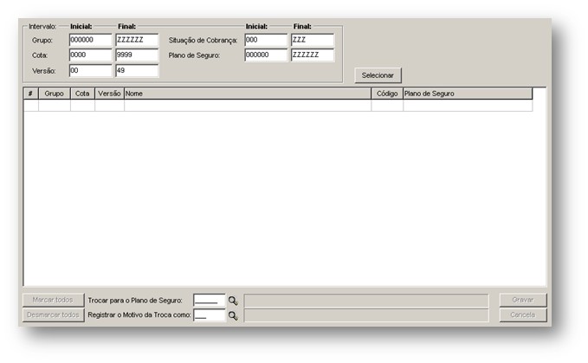Click the Intervalo group label
This screenshot has width=588, height=363.
tap(42, 27)
